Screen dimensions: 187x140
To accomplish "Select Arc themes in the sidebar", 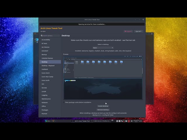I will coord(50,47).
